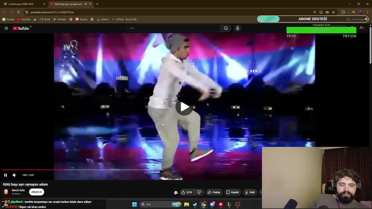Open Mecit Ediz channel avatar
372x209 pixels.
point(6,192)
